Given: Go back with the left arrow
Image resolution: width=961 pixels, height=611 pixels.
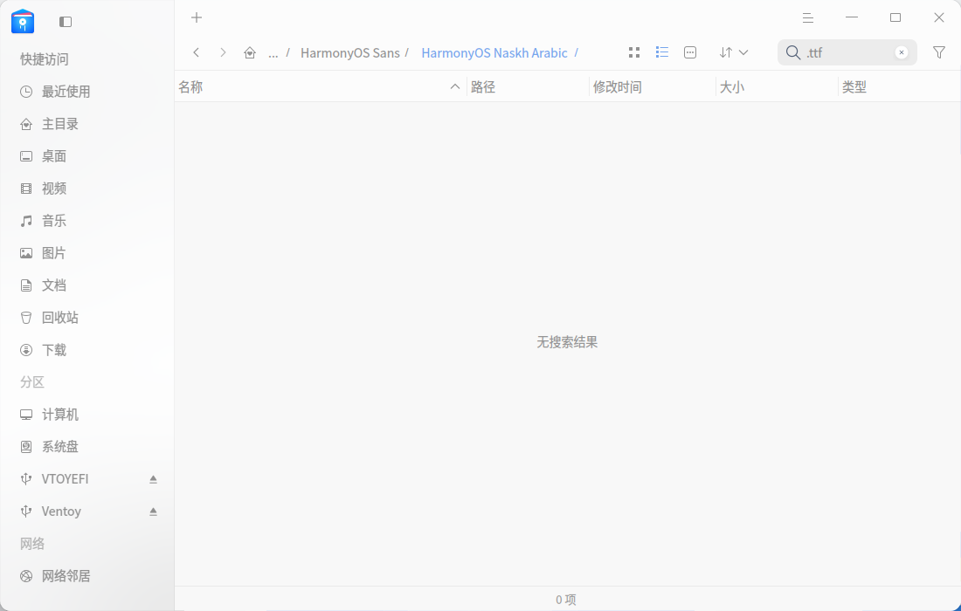Looking at the screenshot, I should [x=196, y=52].
